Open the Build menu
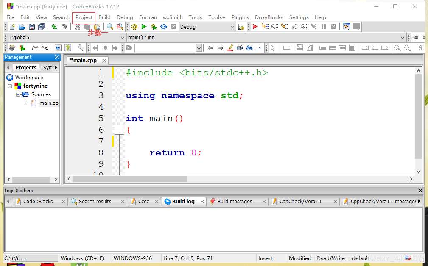 tap(104, 17)
